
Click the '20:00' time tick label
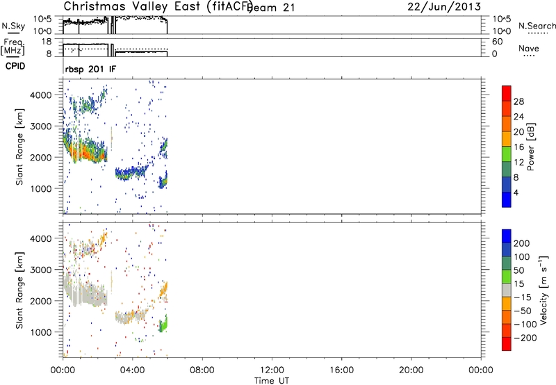[x=411, y=370]
